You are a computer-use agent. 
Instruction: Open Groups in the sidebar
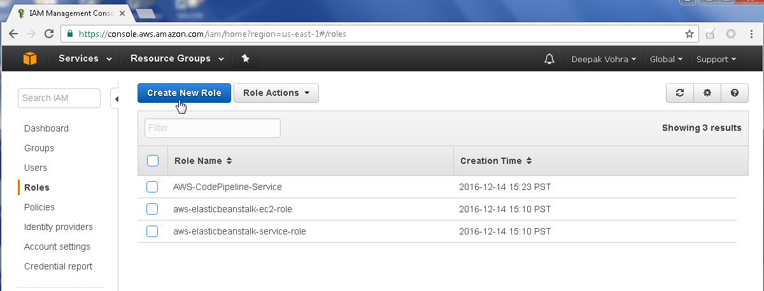39,148
